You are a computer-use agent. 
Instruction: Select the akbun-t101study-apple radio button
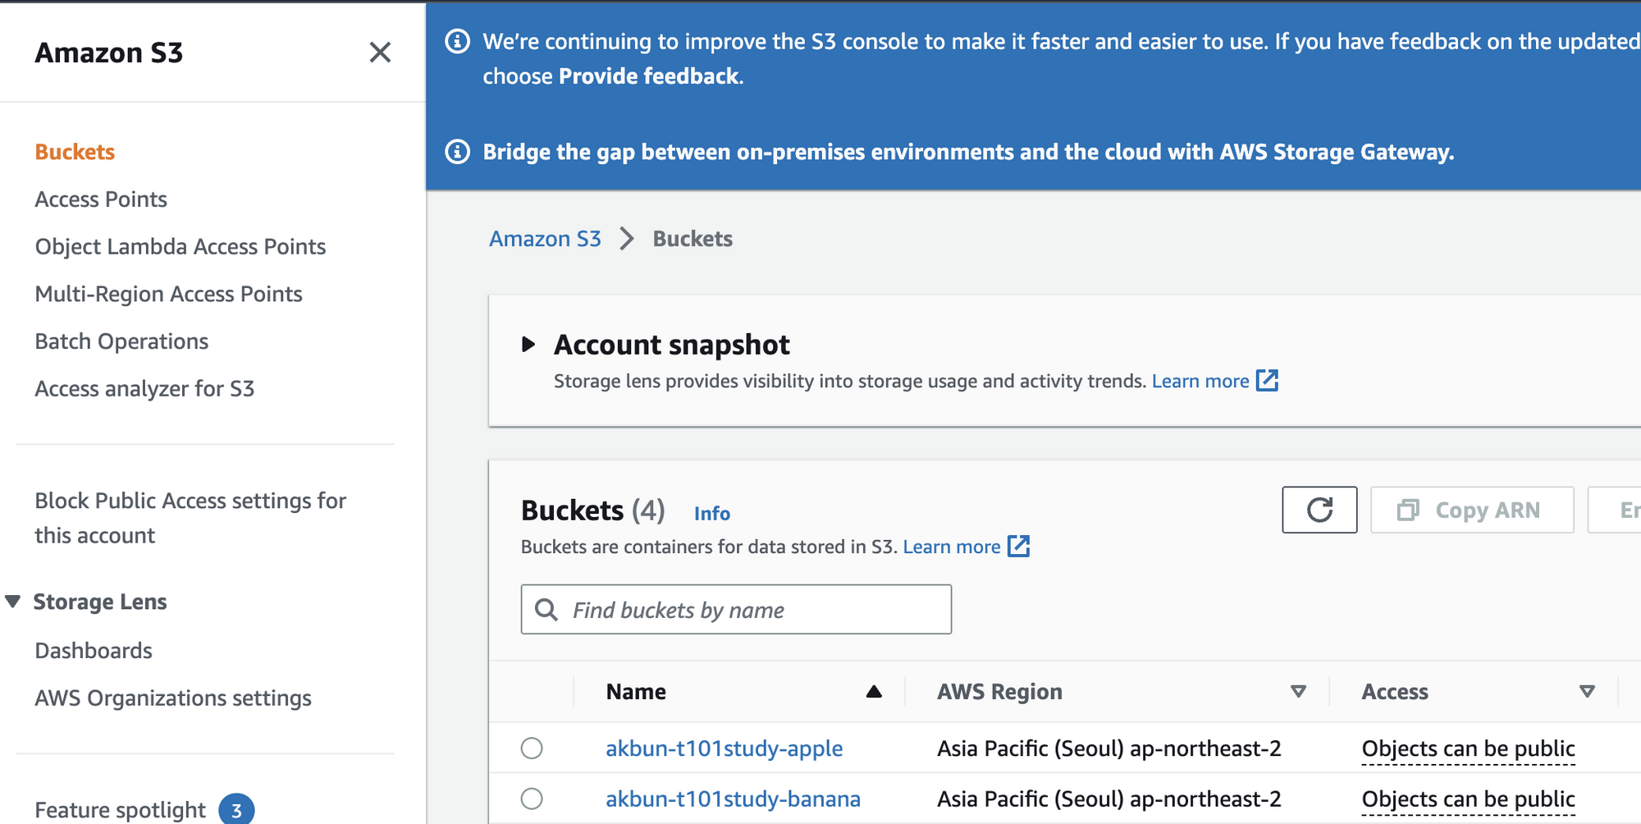532,748
